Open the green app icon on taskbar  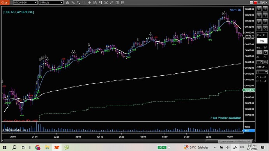tap(66, 147)
